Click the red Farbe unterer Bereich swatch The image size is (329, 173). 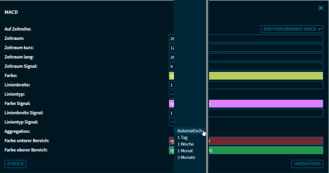pyautogui.click(x=265, y=141)
